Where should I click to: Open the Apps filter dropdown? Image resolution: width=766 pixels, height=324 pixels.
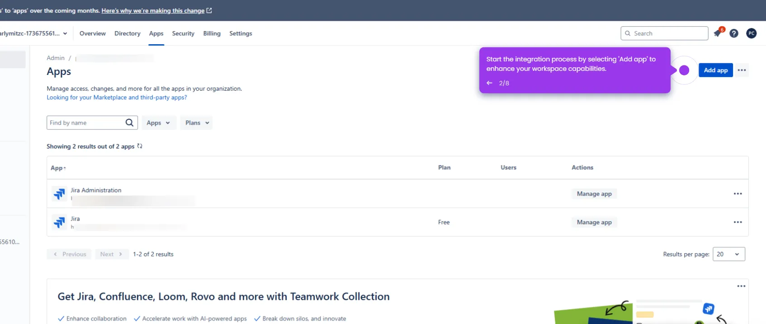pos(158,123)
